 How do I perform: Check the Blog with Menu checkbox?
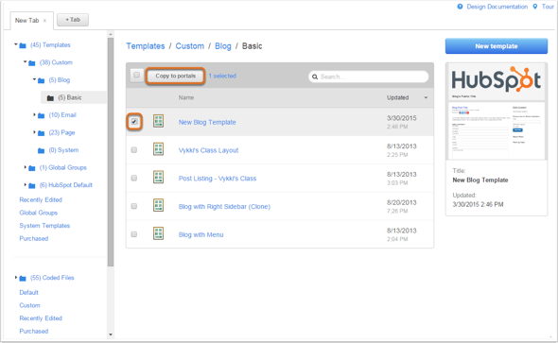[134, 234]
